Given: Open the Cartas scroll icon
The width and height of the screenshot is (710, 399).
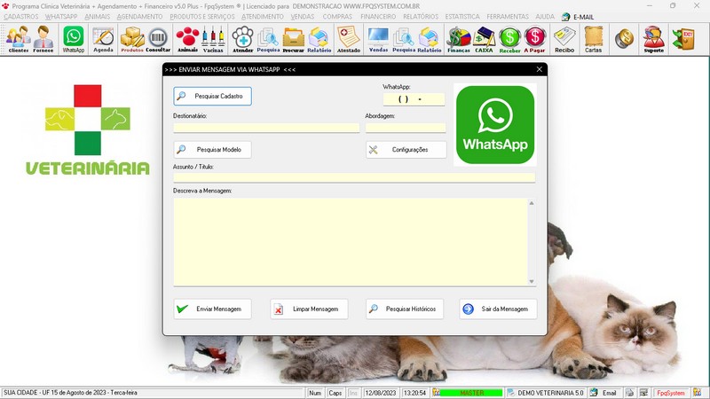Looking at the screenshot, I should coord(593,39).
